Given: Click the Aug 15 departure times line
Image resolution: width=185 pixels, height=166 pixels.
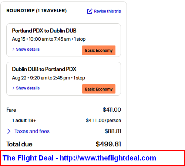Looking at the screenshot, I should tap(49, 39).
